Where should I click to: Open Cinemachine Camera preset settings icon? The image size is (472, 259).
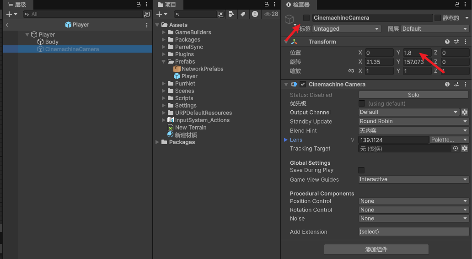pyautogui.click(x=456, y=84)
